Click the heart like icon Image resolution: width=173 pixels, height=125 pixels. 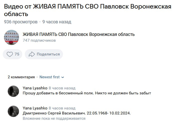9,54
